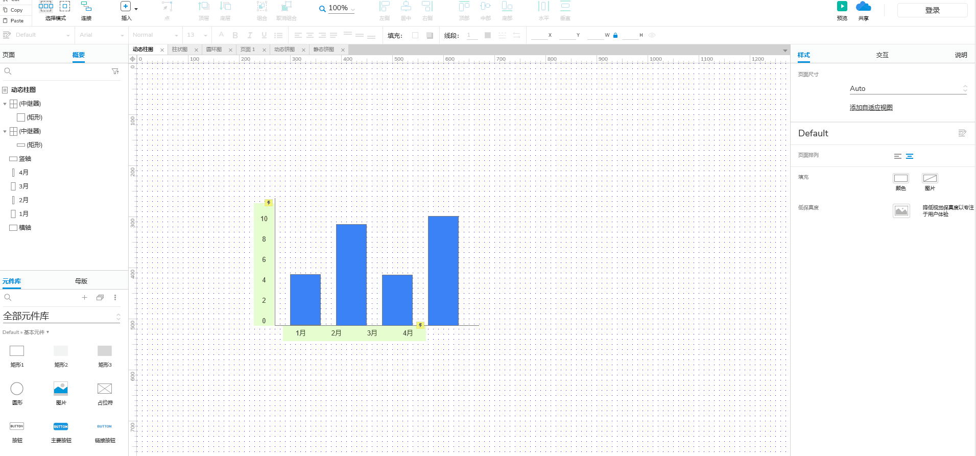
Task: Switch to the 母版 masters tab
Action: [x=81, y=281]
